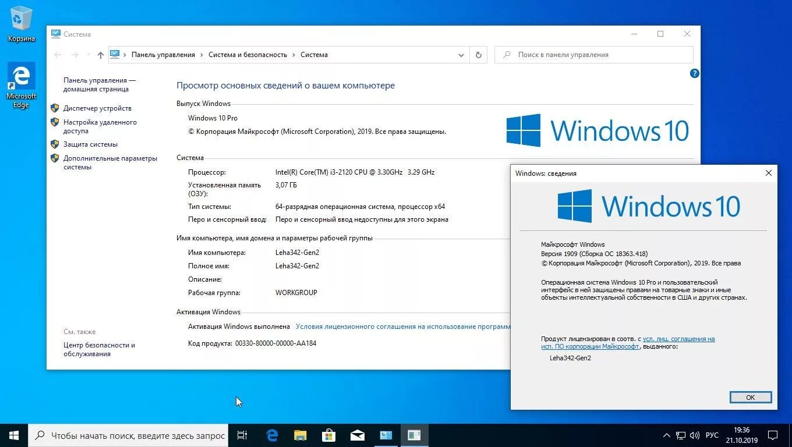792x447 pixels.
Task: Open Task View on the taskbar
Action: tap(243, 435)
